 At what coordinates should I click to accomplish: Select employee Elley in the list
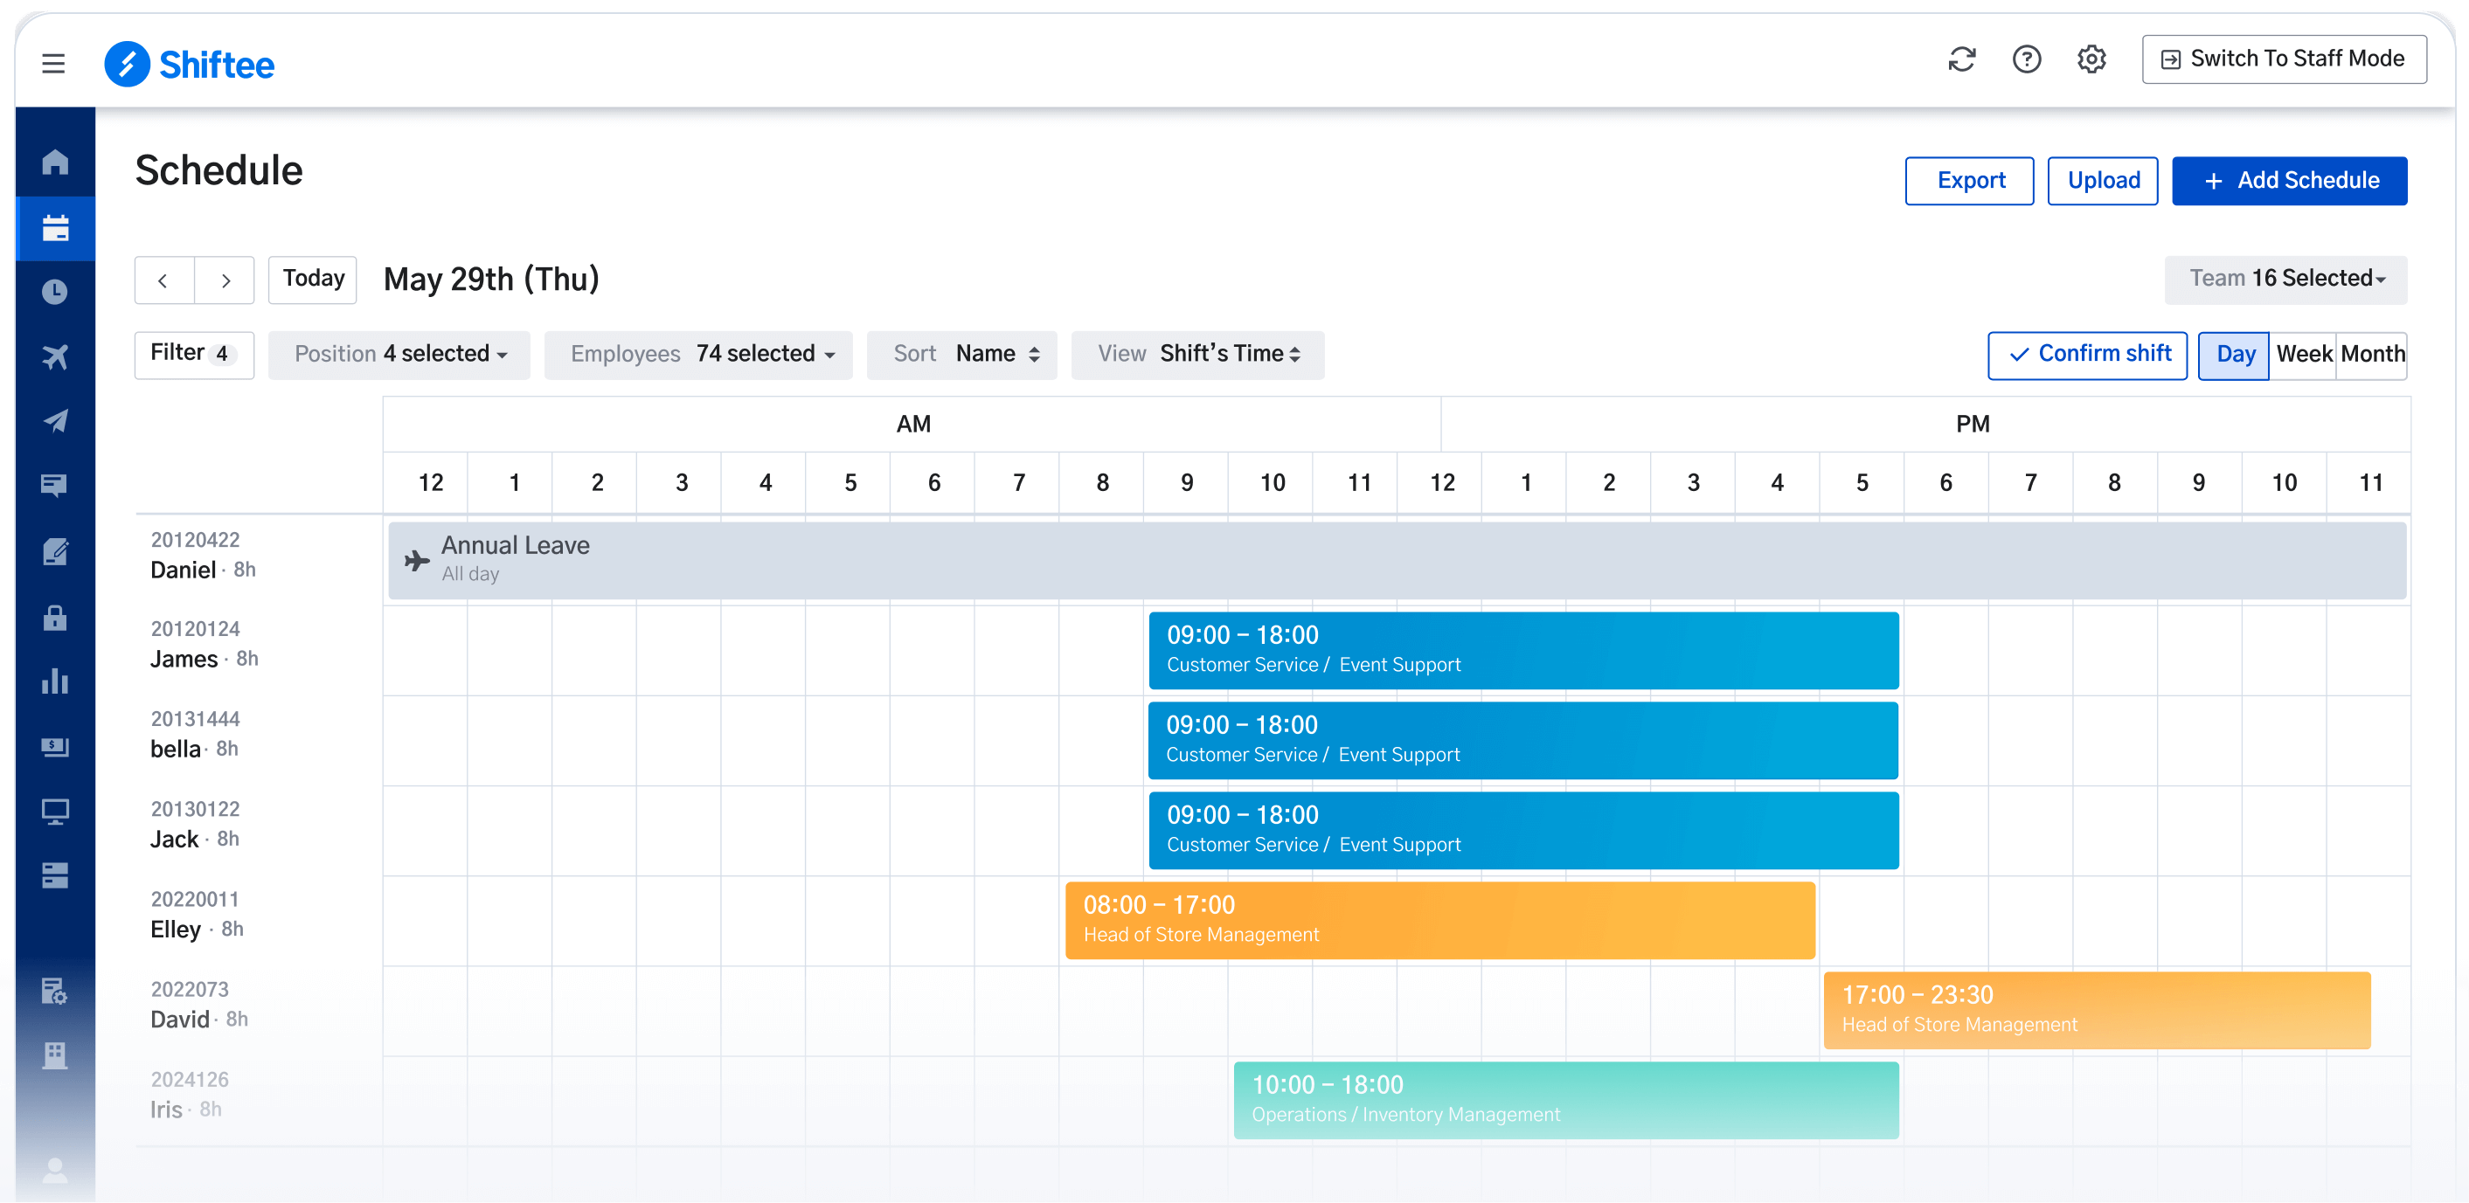(176, 930)
